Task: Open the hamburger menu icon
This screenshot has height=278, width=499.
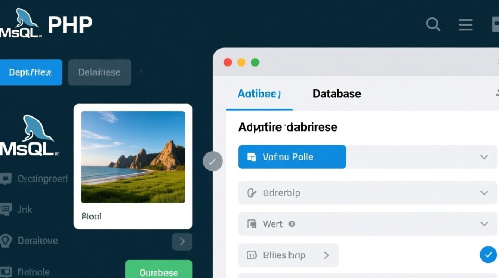Action: click(465, 25)
